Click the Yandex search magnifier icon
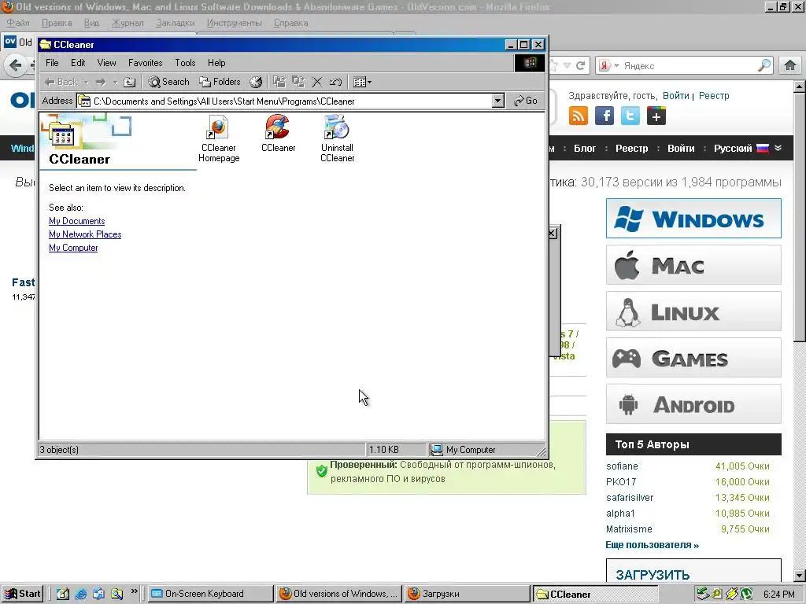Viewport: 806px width, 604px height. tap(764, 65)
